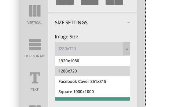Viewport: 172px width, 107px height.
Task: Select the Vertical split layout icon
Action: click(35, 11)
